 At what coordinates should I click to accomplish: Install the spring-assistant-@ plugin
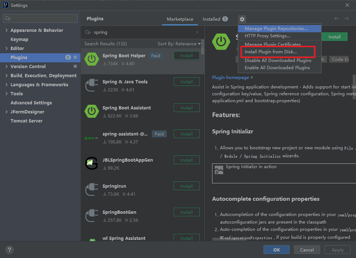[x=187, y=134]
